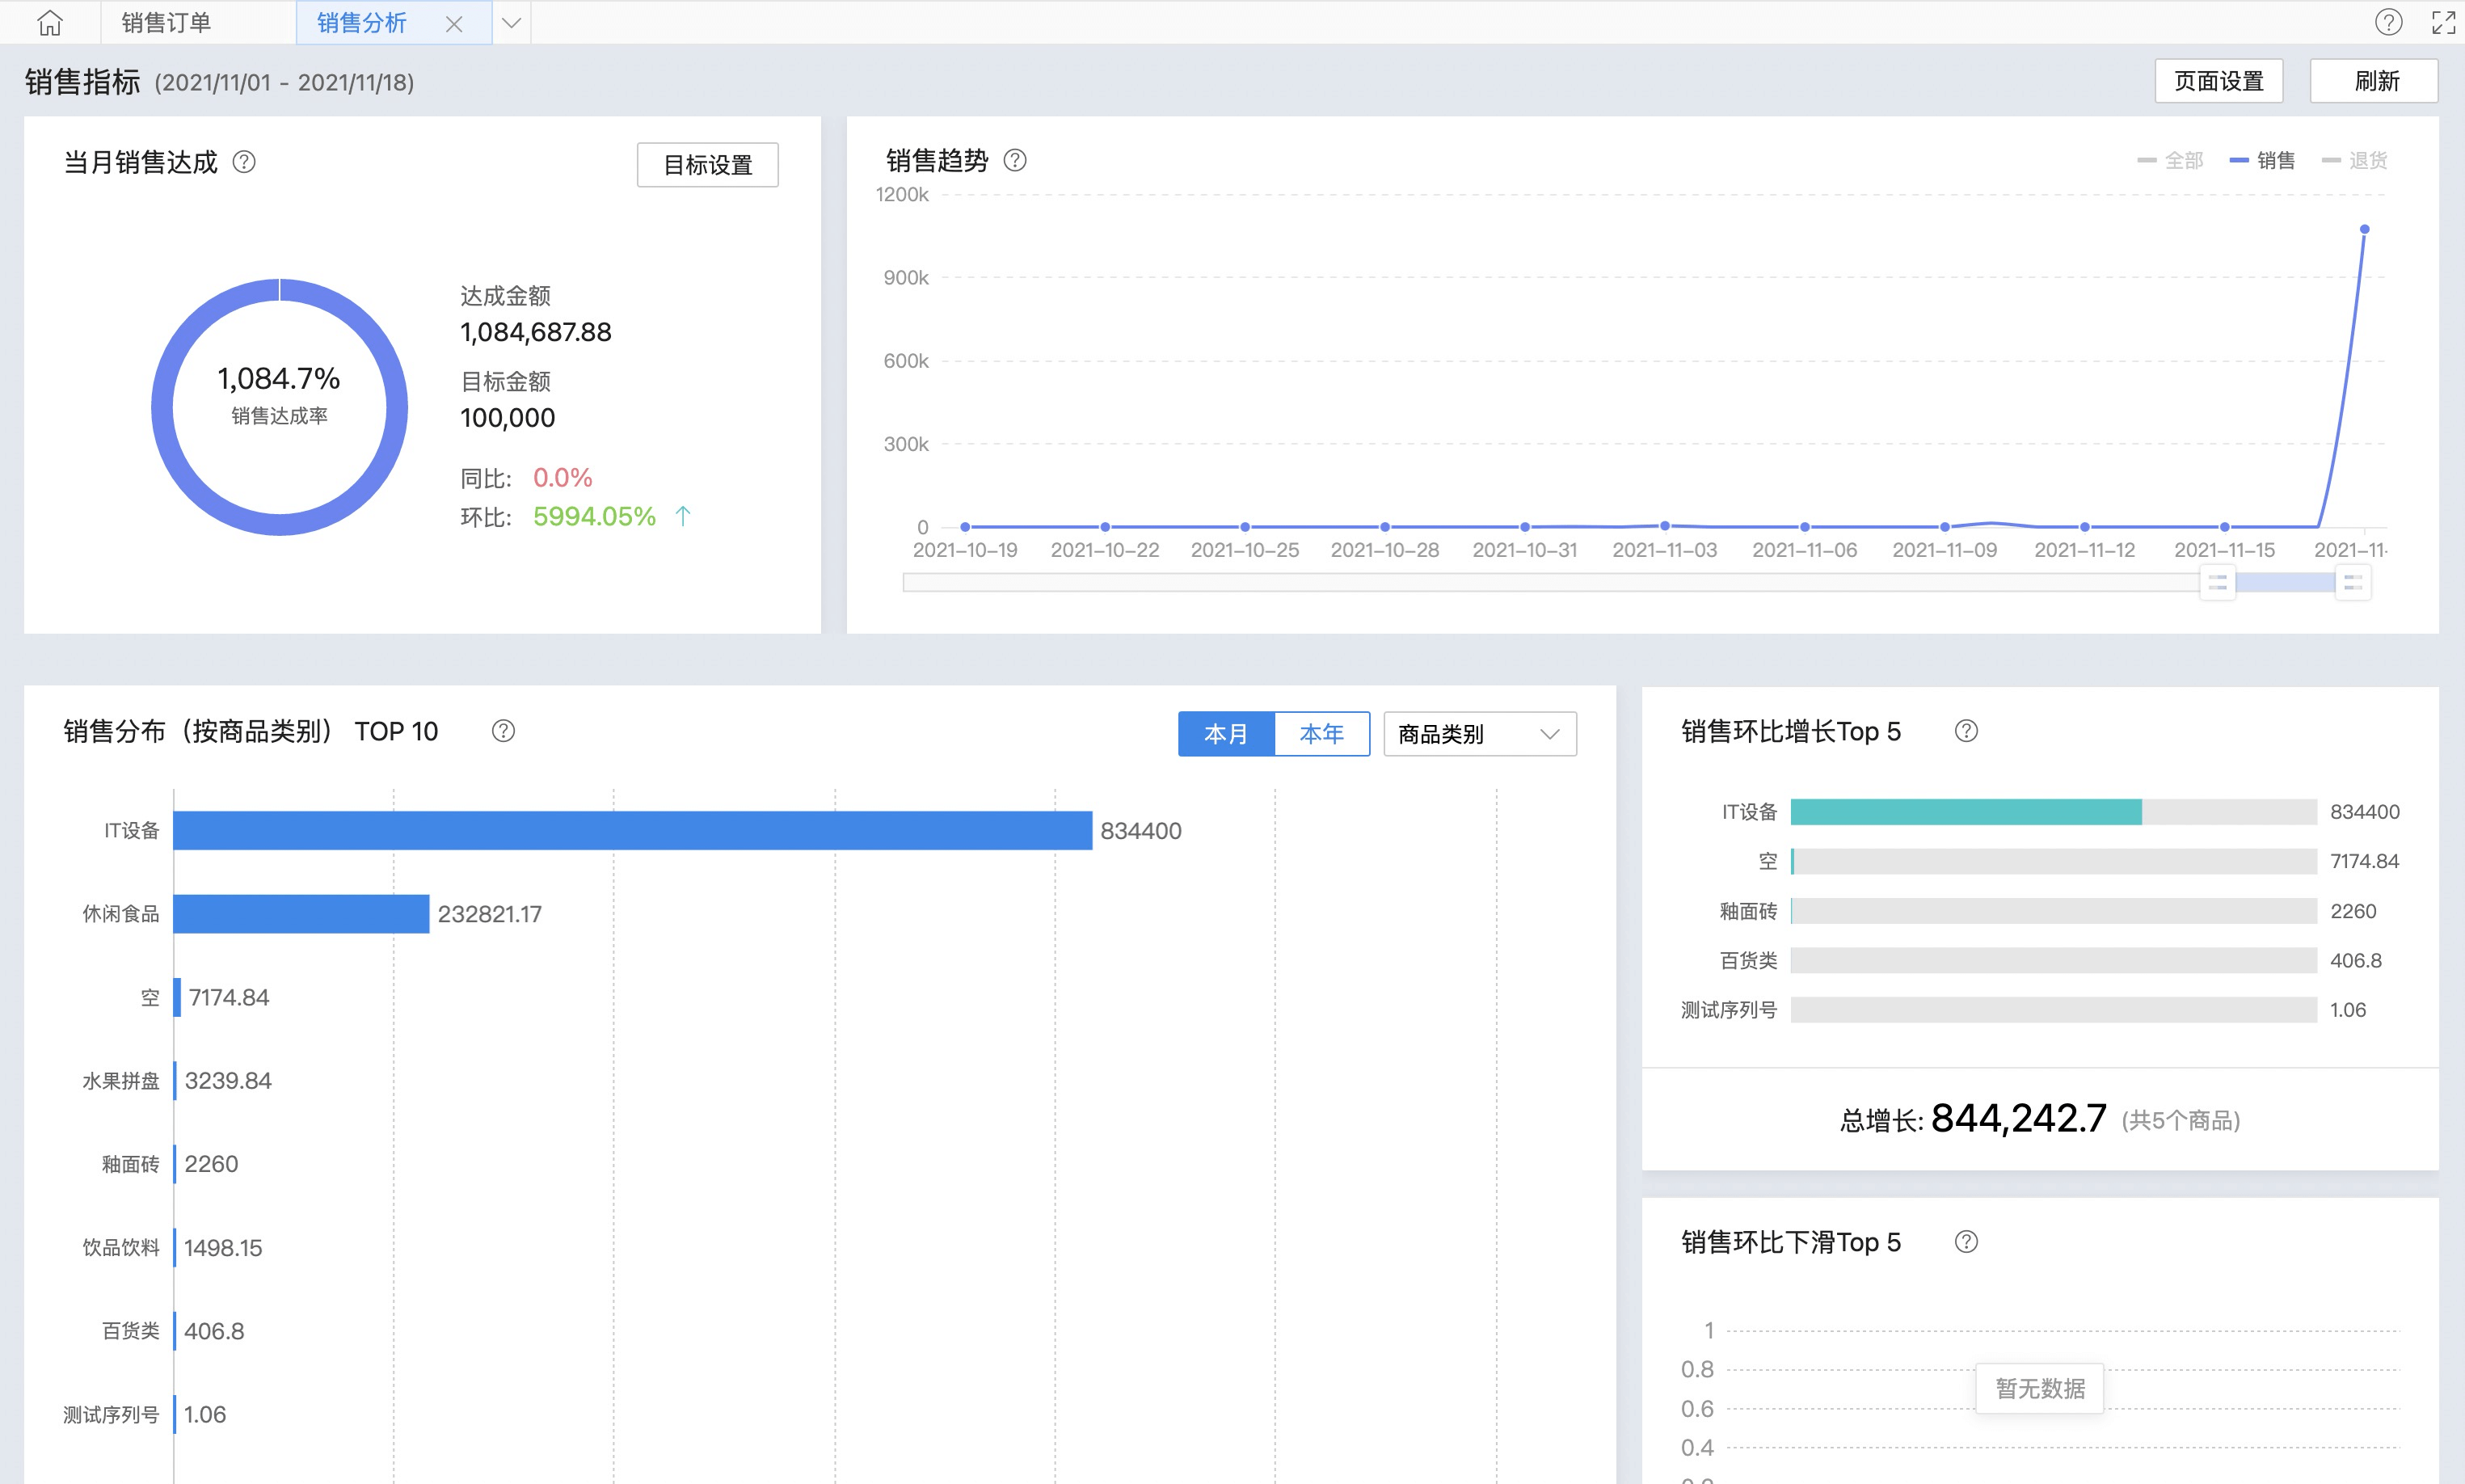Open help icon in top-right corner
Screen dimensions: 2465x1484
2388,22
